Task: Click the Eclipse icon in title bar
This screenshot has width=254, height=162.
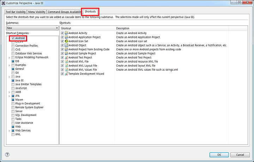Action: click(4, 3)
